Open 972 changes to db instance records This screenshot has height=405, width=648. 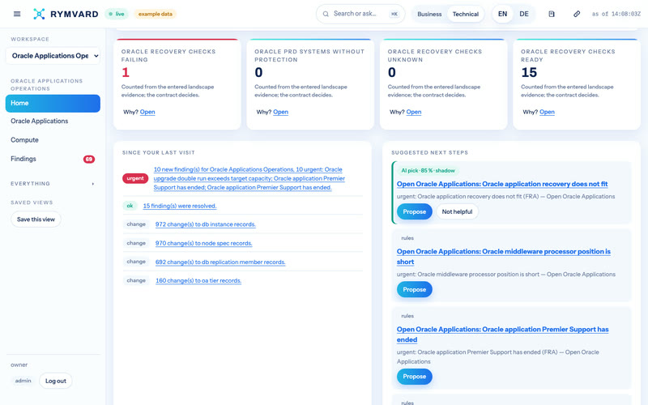[x=206, y=224]
